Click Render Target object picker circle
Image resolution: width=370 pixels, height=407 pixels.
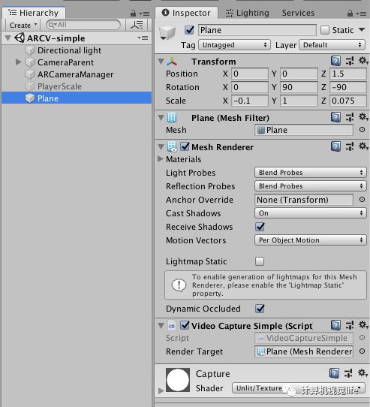tap(362, 351)
